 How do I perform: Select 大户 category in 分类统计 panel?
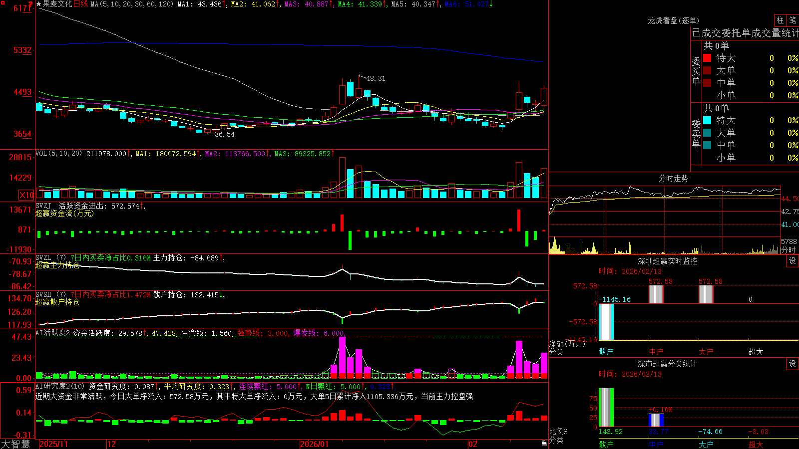[x=706, y=444]
